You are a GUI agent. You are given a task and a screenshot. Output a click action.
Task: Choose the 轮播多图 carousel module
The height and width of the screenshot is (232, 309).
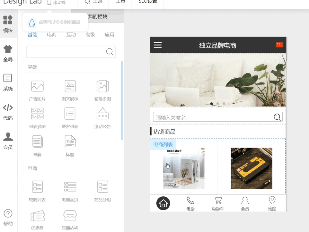tap(102, 86)
